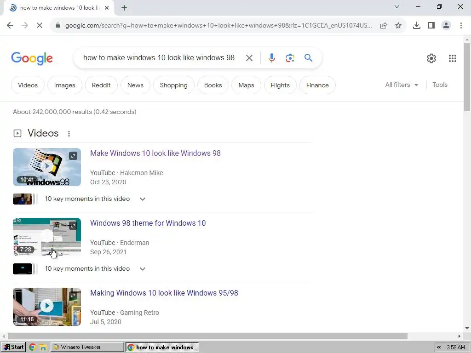Click the vertical scrollbar thumb
Viewport: 471px width, 353px height.
(x=467, y=77)
